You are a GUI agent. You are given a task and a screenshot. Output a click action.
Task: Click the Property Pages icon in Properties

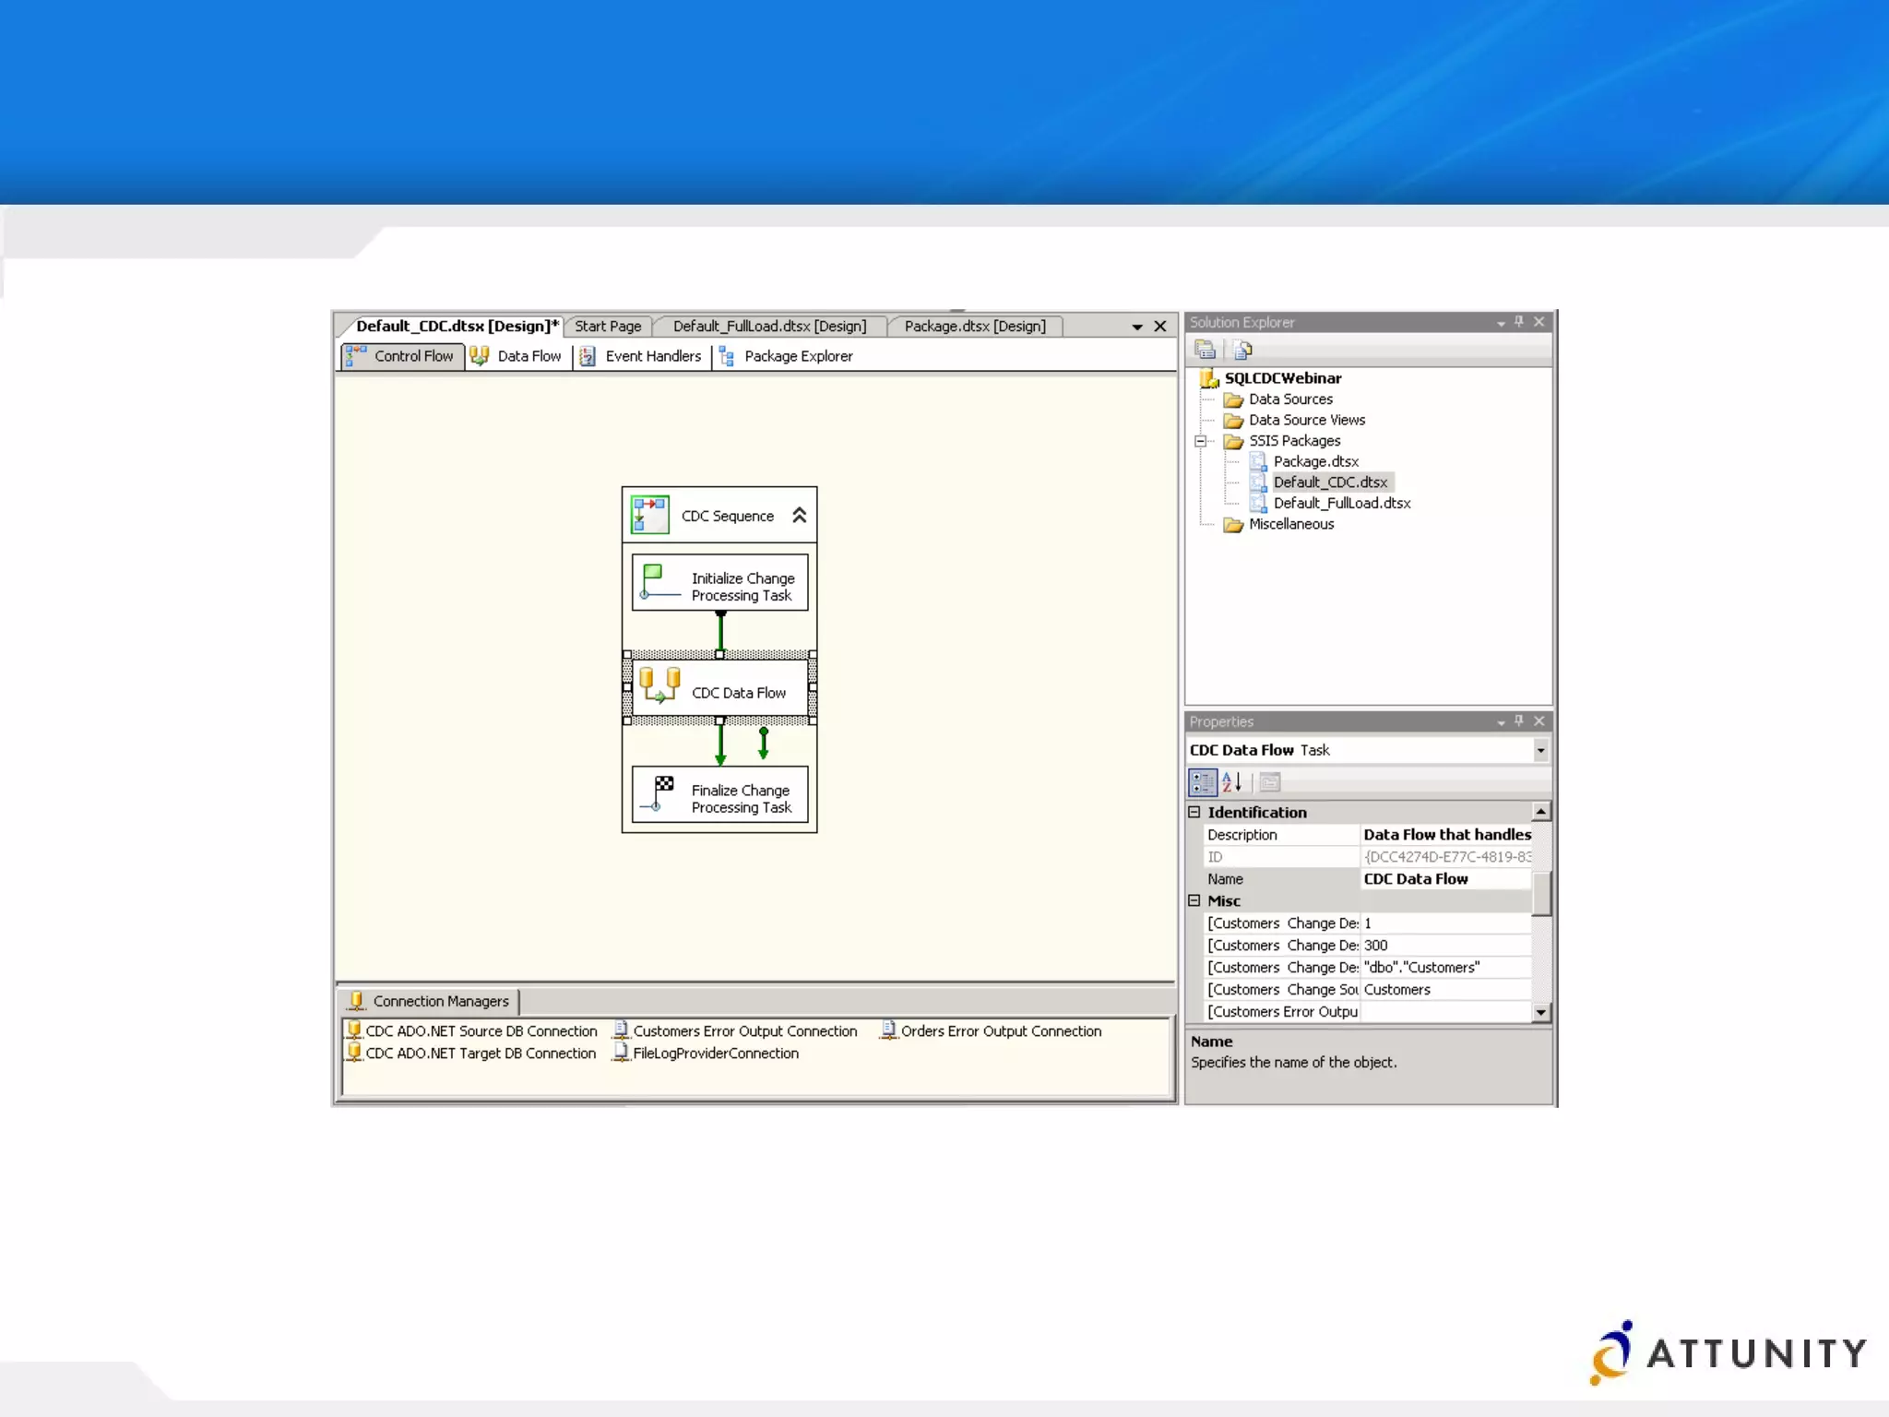(x=1270, y=782)
